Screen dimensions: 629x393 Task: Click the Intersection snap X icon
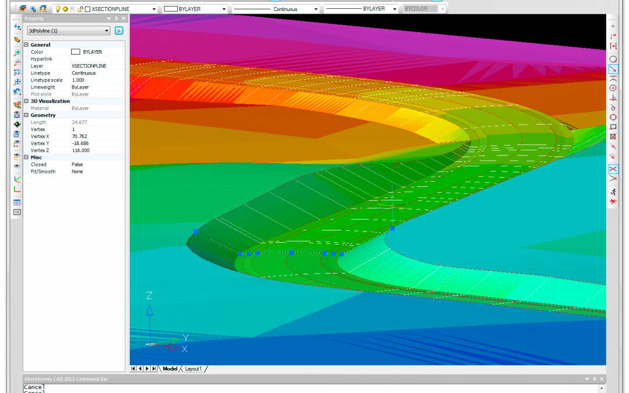[x=613, y=169]
